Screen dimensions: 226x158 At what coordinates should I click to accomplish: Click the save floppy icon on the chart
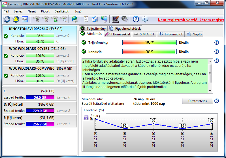[86, 117]
